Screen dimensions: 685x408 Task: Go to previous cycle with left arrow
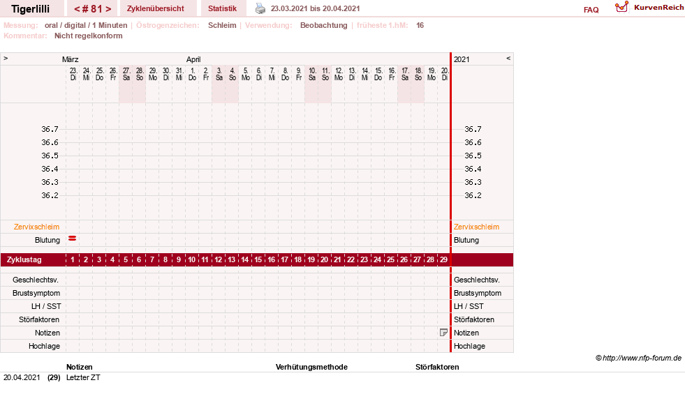(77, 9)
